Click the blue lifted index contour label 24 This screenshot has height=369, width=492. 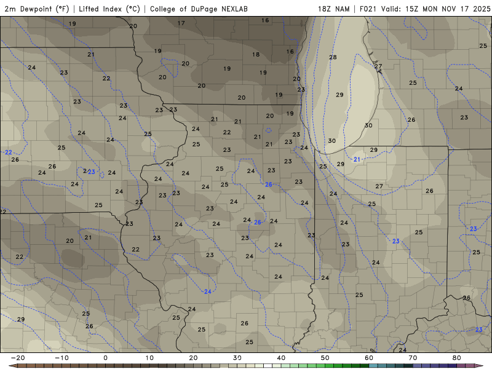[x=208, y=292]
